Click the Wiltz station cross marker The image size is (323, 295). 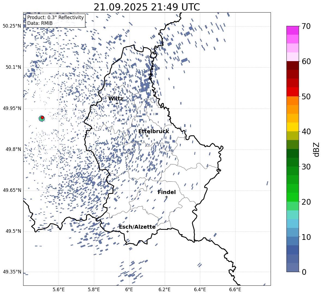pos(117,103)
